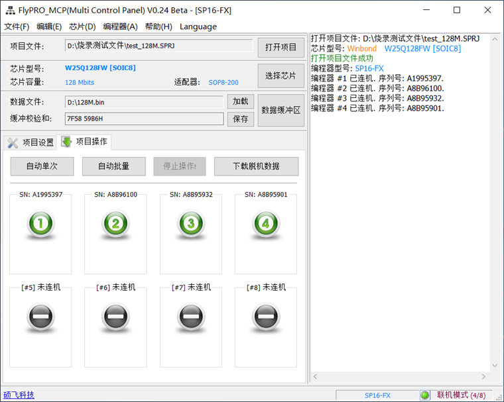Click 下载脱机数据 button
504x402 pixels.
(x=256, y=166)
